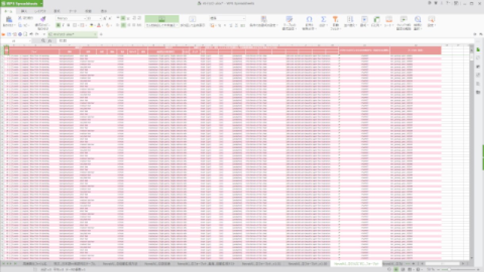
Task: Click the font color letter button
Action: click(99, 25)
